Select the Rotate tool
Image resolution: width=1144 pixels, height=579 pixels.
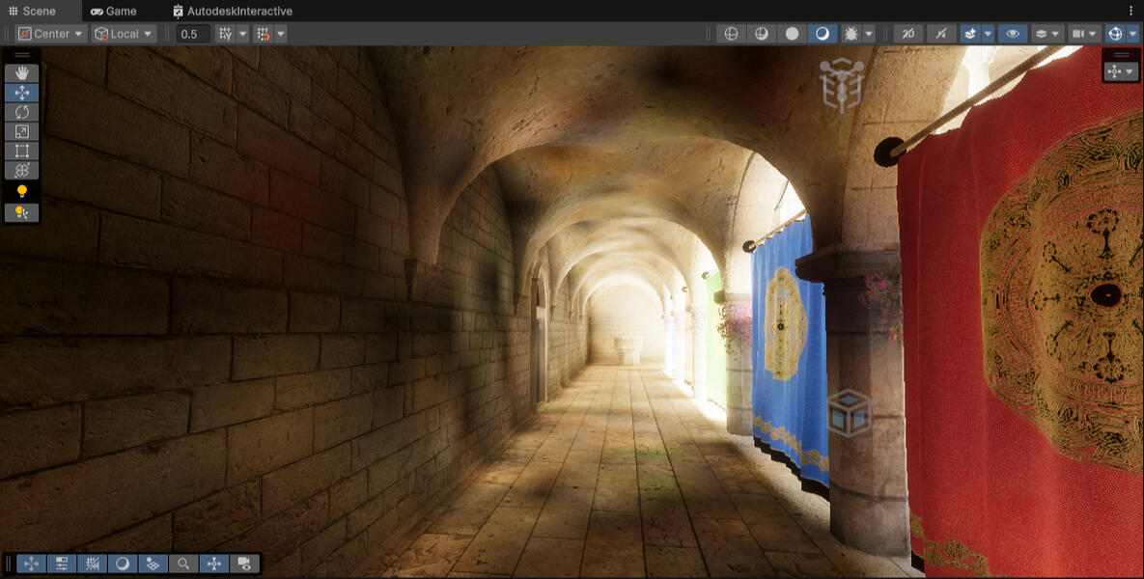click(x=21, y=112)
